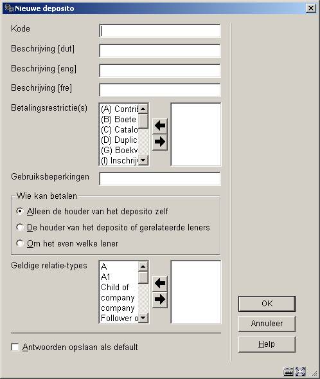Click scroll-up arrow in Betalingsrestrictie(s) list
Screen dimensions: 320x379
(143, 109)
